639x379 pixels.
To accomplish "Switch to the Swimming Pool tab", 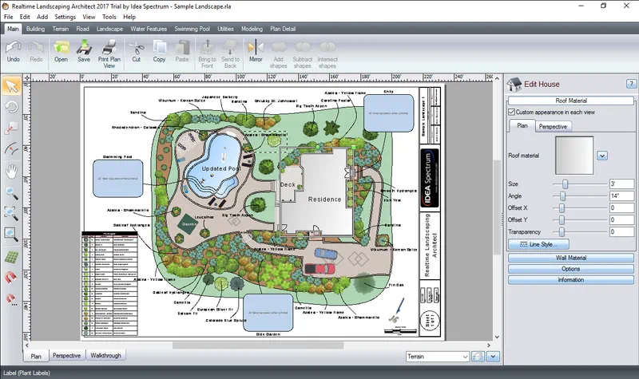I will point(192,29).
